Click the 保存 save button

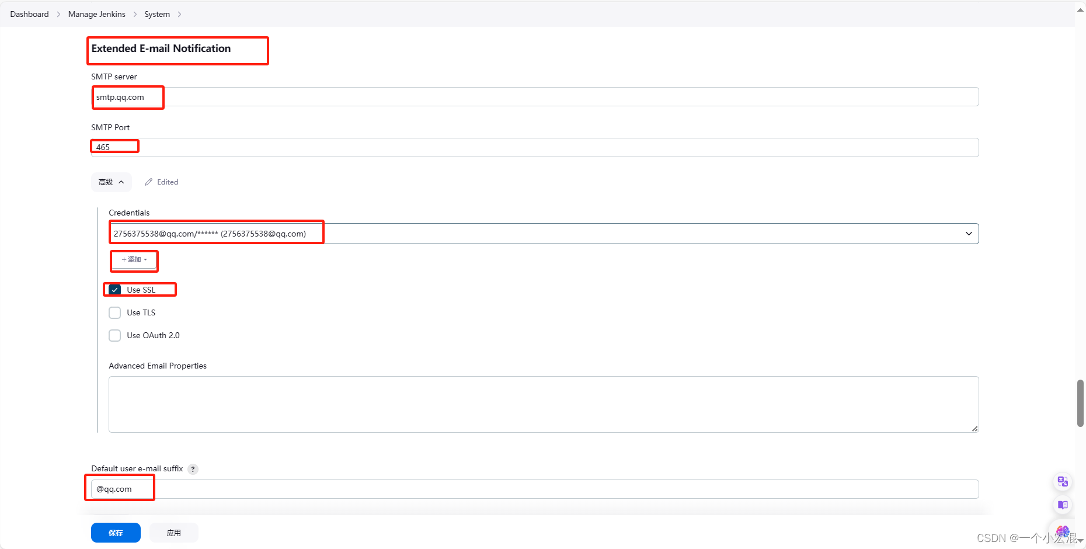116,532
